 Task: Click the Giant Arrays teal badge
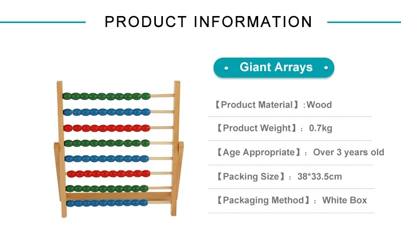click(x=274, y=67)
